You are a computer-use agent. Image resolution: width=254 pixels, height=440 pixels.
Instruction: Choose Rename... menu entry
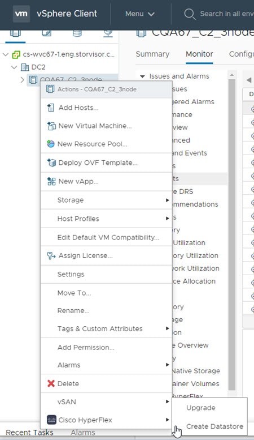[x=106, y=311]
